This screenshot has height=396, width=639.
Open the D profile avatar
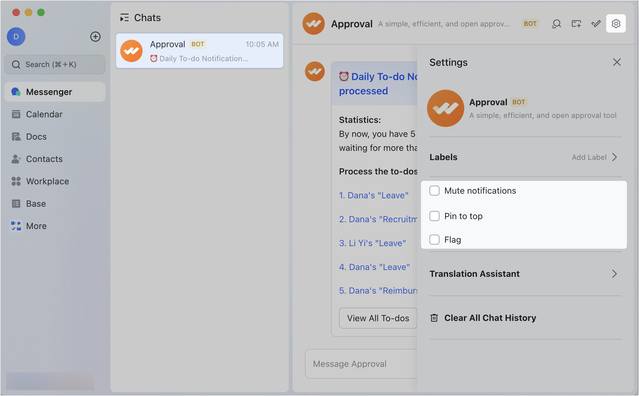click(16, 37)
